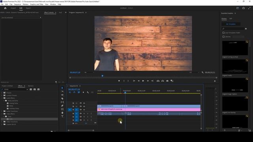Image resolution: width=253 pixels, height=142 pixels.
Task: Open timeline display settings wrench
Action: 88,92
